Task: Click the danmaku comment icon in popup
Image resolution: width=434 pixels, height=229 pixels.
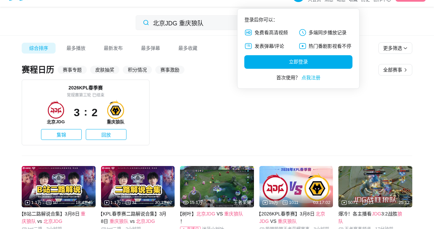Action: click(x=248, y=46)
